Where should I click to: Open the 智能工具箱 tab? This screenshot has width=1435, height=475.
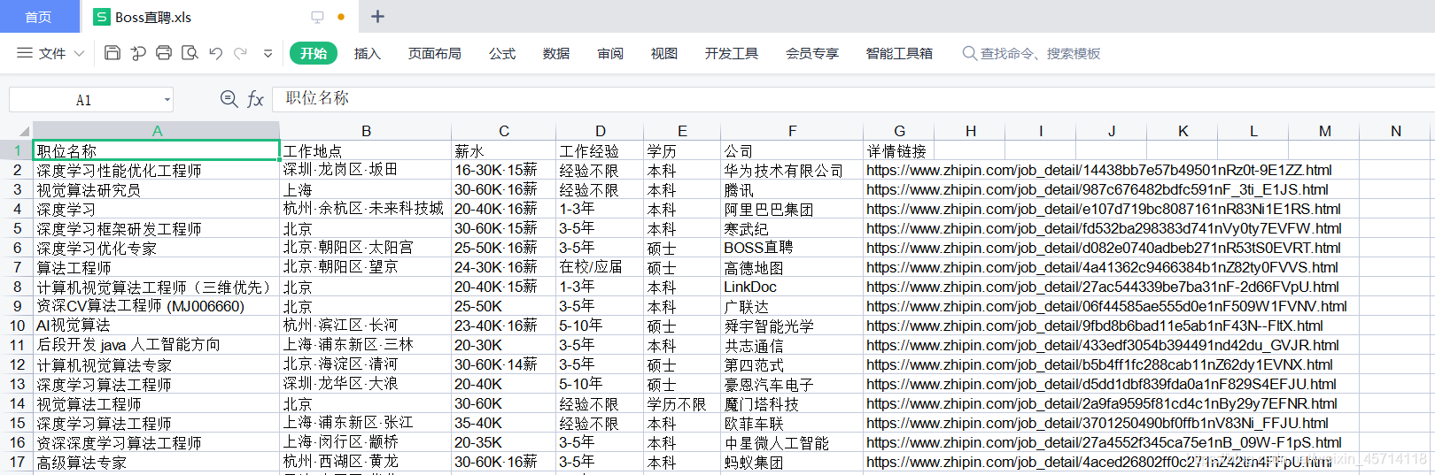point(899,53)
